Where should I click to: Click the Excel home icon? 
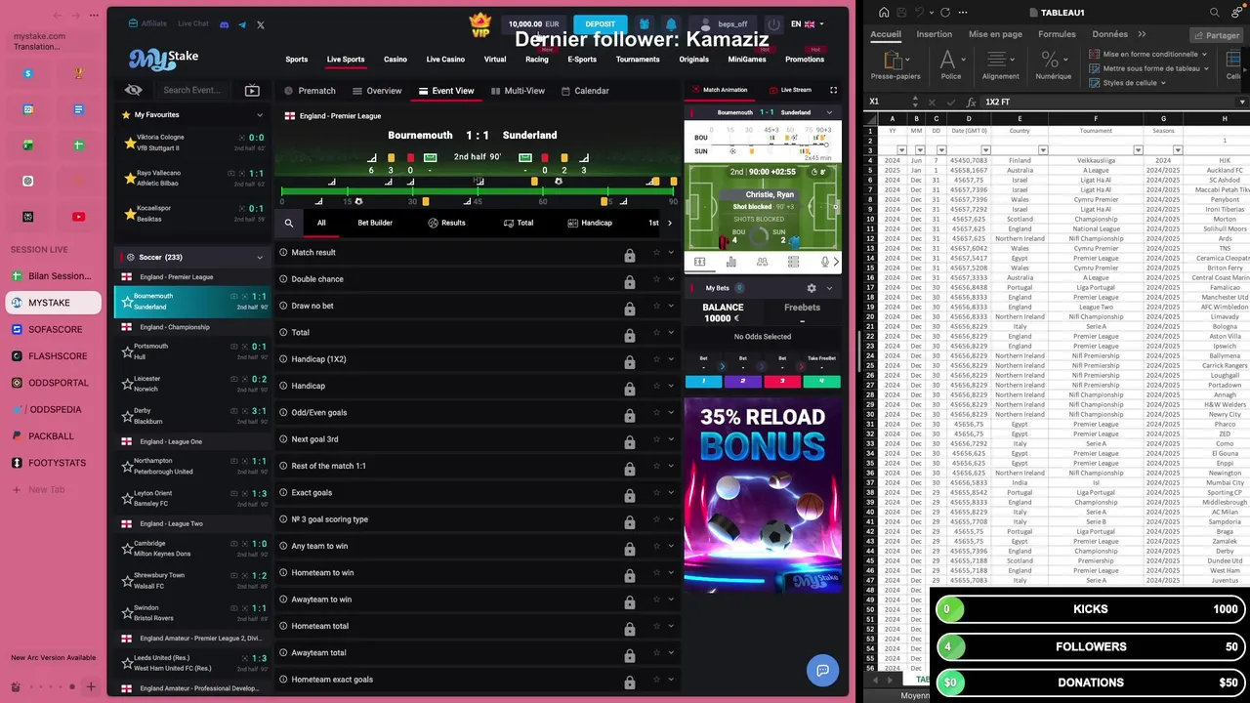coord(884,13)
